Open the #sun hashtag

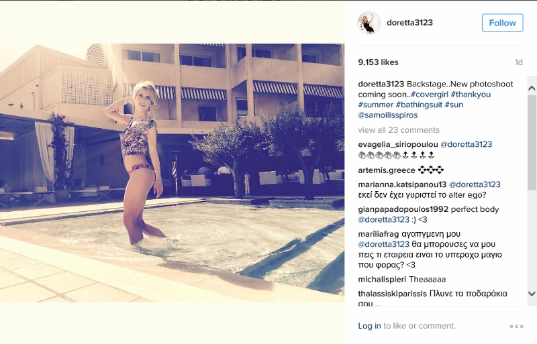(x=454, y=105)
